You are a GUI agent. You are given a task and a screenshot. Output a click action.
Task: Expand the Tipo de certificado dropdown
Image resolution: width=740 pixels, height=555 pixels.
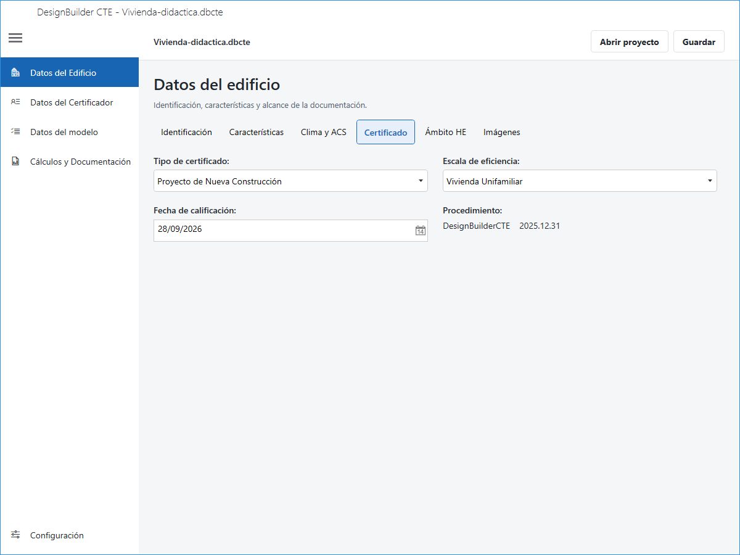click(290, 181)
